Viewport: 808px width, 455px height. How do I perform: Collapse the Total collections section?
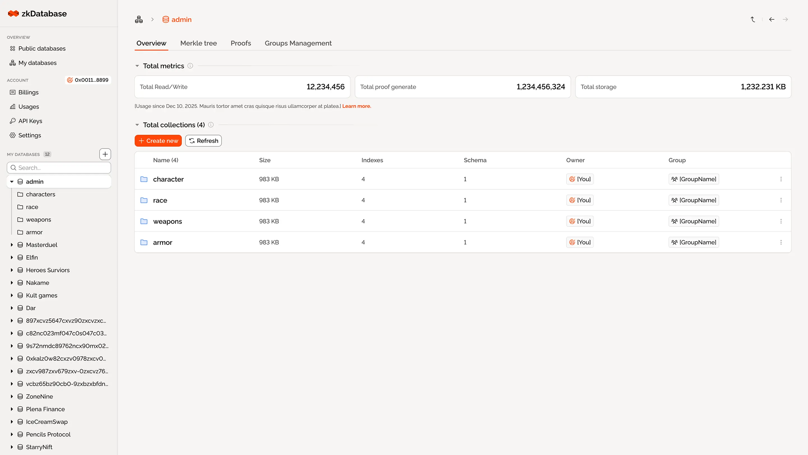click(137, 125)
